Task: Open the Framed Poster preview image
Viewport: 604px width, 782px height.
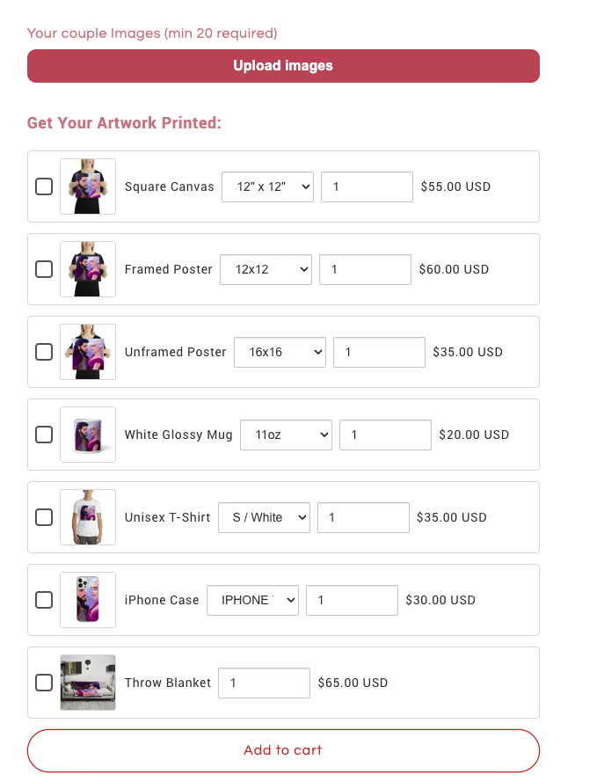Action: [x=88, y=269]
